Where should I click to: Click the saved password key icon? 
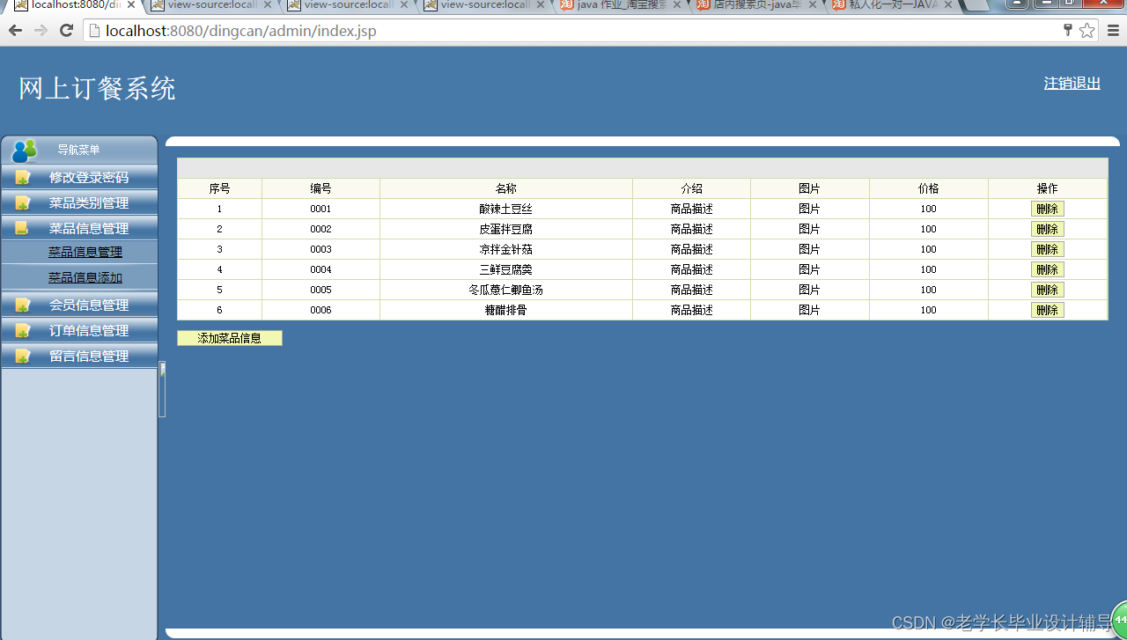1068,30
